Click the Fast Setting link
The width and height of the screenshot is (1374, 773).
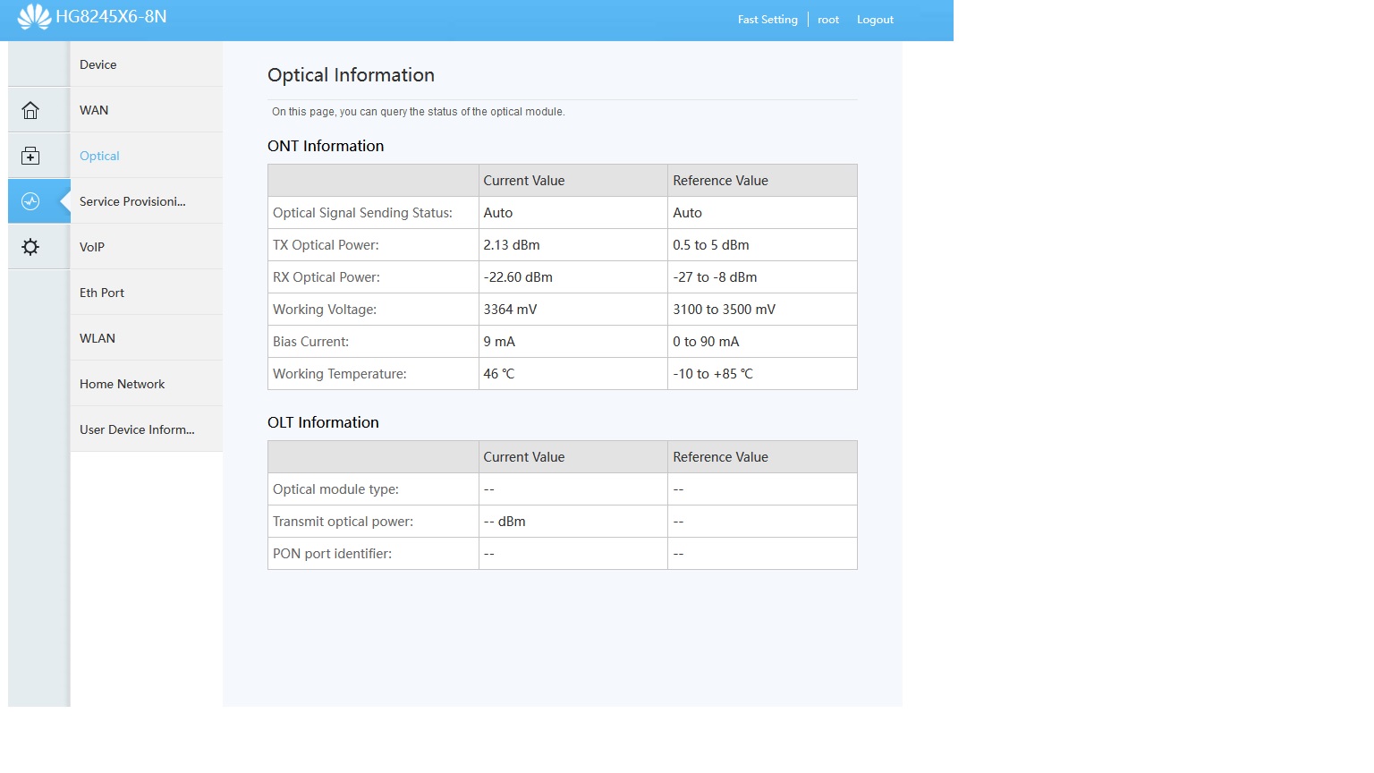coord(768,20)
